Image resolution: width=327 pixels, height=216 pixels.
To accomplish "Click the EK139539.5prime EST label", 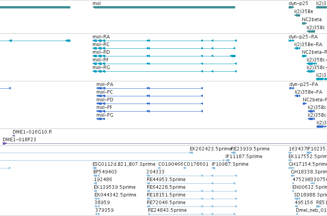I will (115, 187).
